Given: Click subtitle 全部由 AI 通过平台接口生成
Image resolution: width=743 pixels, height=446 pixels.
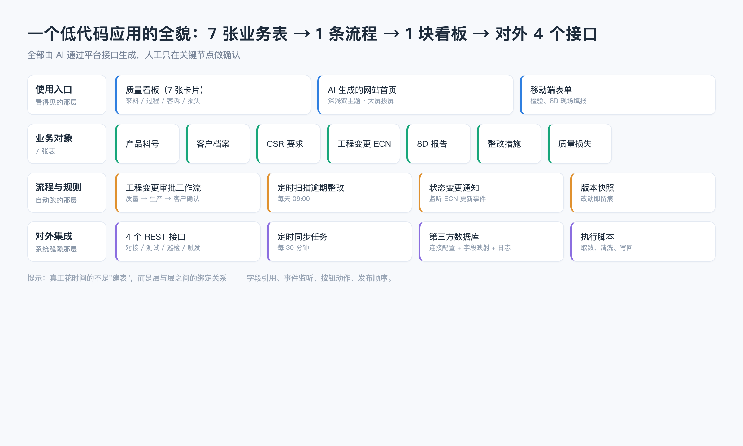Looking at the screenshot, I should [x=134, y=55].
